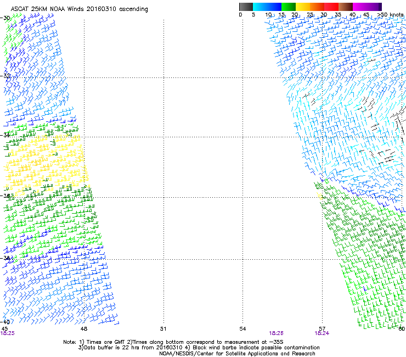Pick the brown 35-40 knots legend segment
This screenshot has width=406, height=357.
click(346, 7)
